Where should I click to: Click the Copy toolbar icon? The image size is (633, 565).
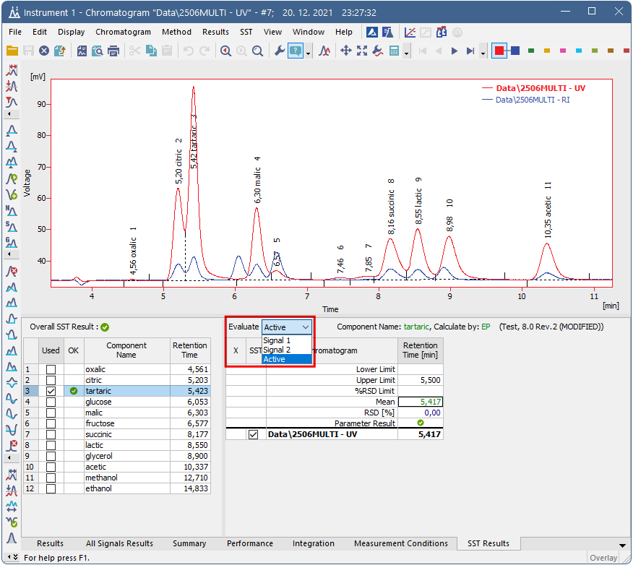click(151, 51)
